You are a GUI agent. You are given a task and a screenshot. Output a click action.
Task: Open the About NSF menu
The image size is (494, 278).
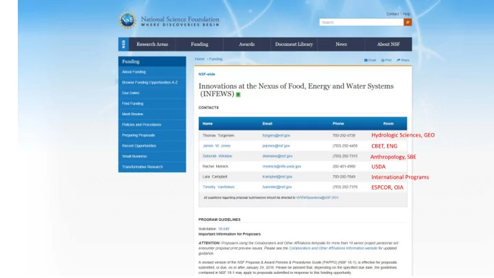[x=388, y=44]
